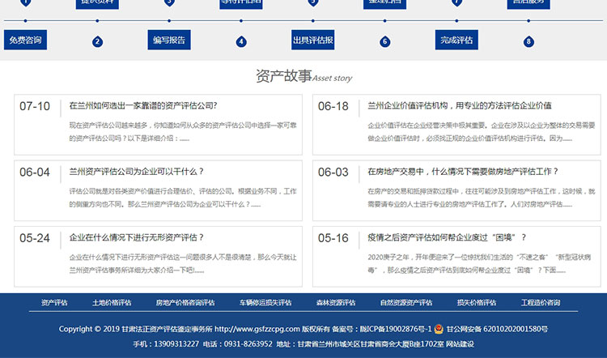
Task: Go to 资产评估 in footer menu
Action: [x=54, y=302]
